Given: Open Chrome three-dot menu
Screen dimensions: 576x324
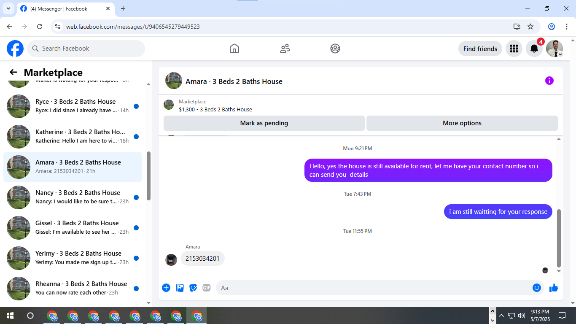Looking at the screenshot, I should 566,27.
